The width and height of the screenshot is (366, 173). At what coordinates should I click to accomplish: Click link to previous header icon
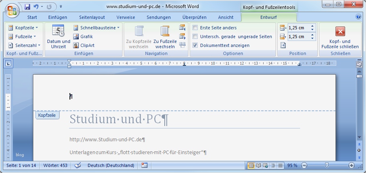click(182, 45)
